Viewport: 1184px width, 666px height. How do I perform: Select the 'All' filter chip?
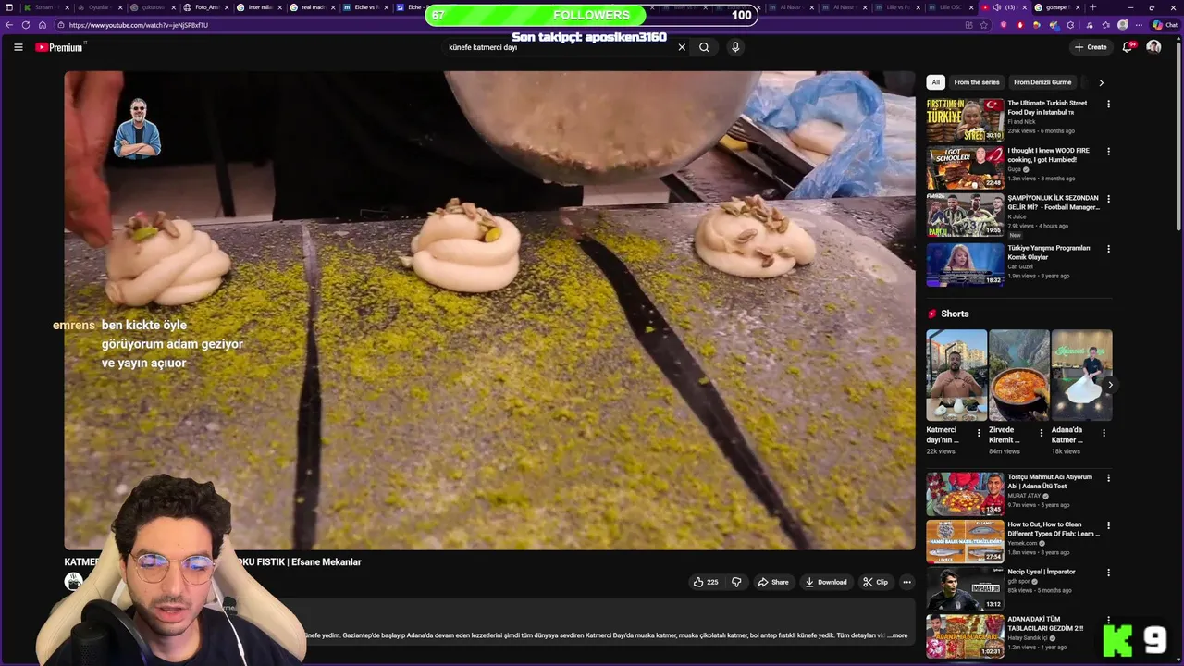[x=936, y=82]
